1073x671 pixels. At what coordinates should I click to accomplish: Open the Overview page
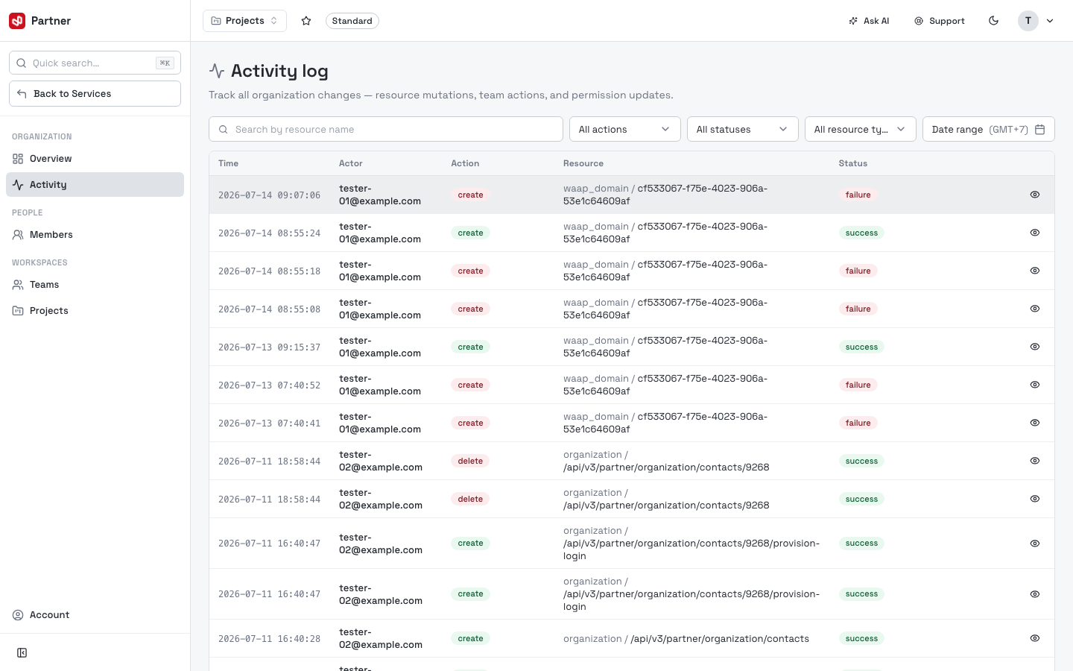95,159
